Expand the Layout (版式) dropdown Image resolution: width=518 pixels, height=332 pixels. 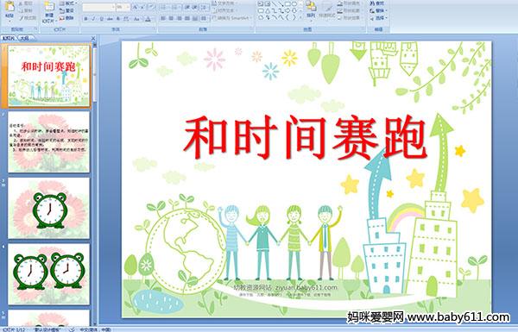pos(67,3)
